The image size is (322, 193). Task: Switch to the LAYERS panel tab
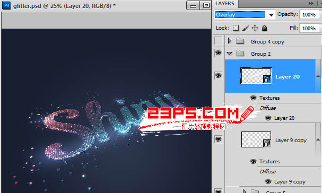click(x=225, y=4)
